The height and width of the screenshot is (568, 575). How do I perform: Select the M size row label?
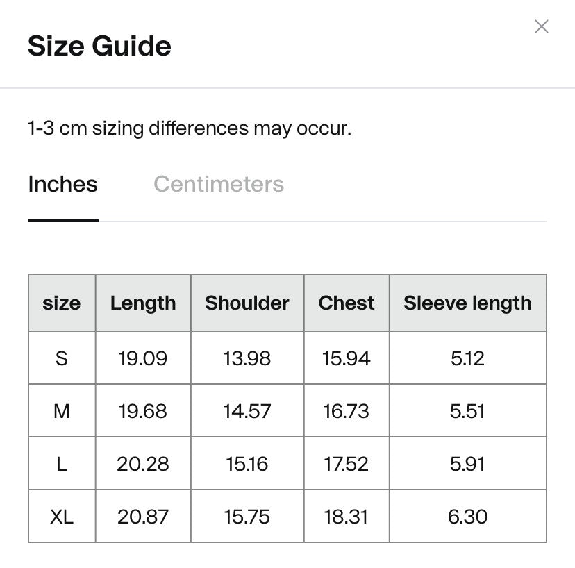click(62, 411)
